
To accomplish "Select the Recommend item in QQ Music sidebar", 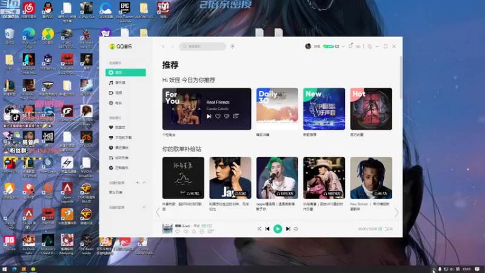I will [x=125, y=72].
